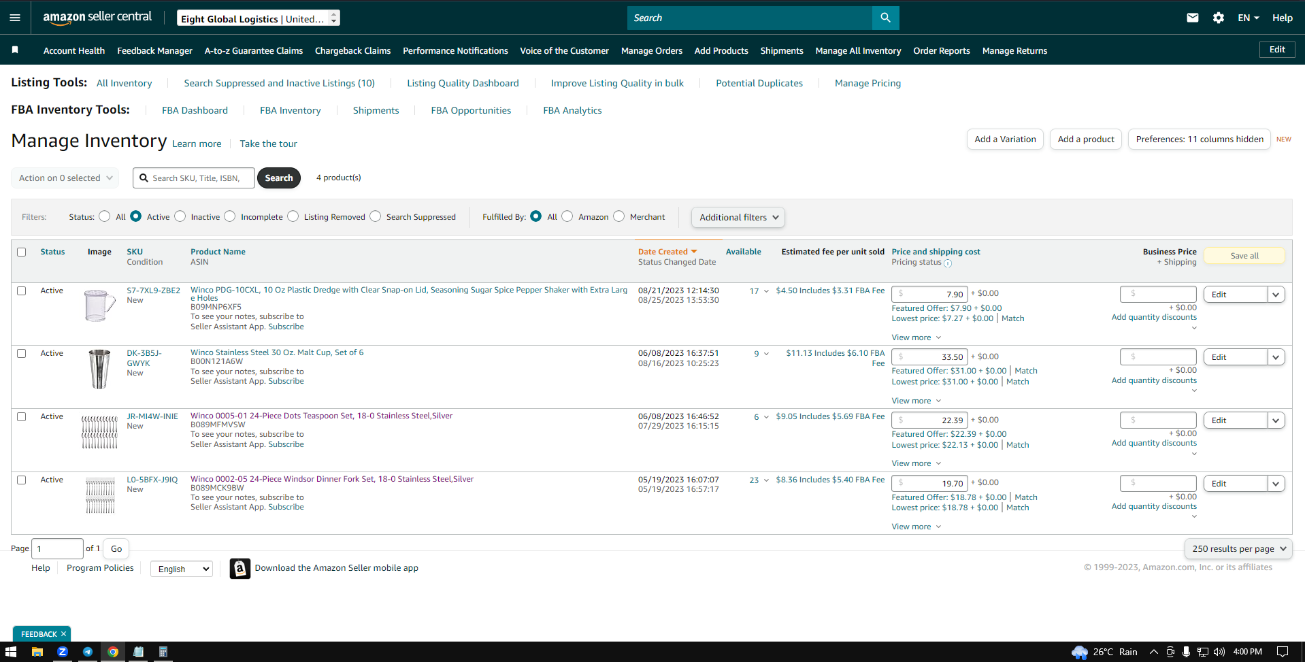Open Chrome from taskbar
The image size is (1305, 662).
113,652
